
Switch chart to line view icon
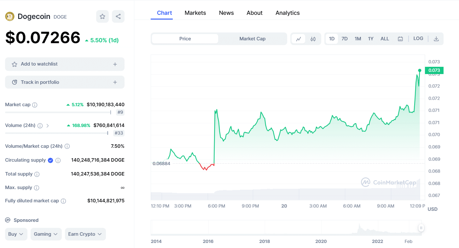[x=299, y=39]
